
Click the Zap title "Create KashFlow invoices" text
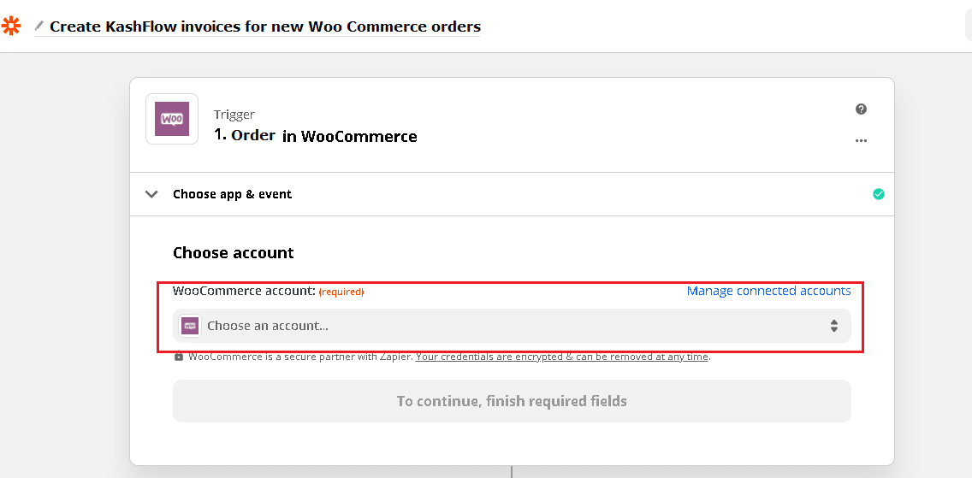265,27
